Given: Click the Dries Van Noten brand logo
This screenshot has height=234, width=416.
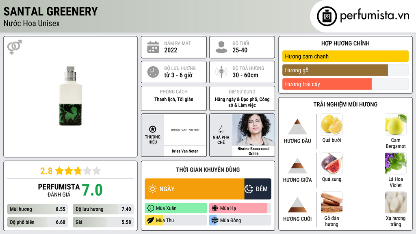Looking at the screenshot, I should click(x=185, y=130).
